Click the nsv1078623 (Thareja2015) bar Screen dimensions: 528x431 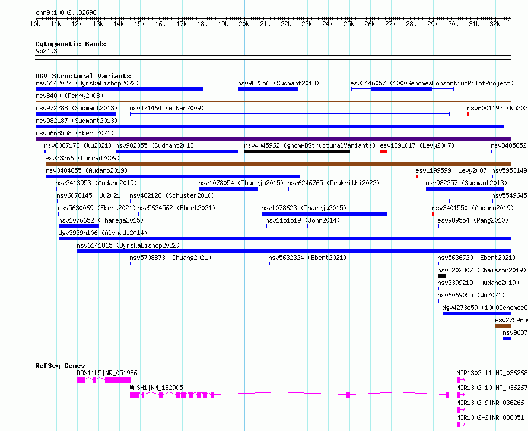click(325, 214)
